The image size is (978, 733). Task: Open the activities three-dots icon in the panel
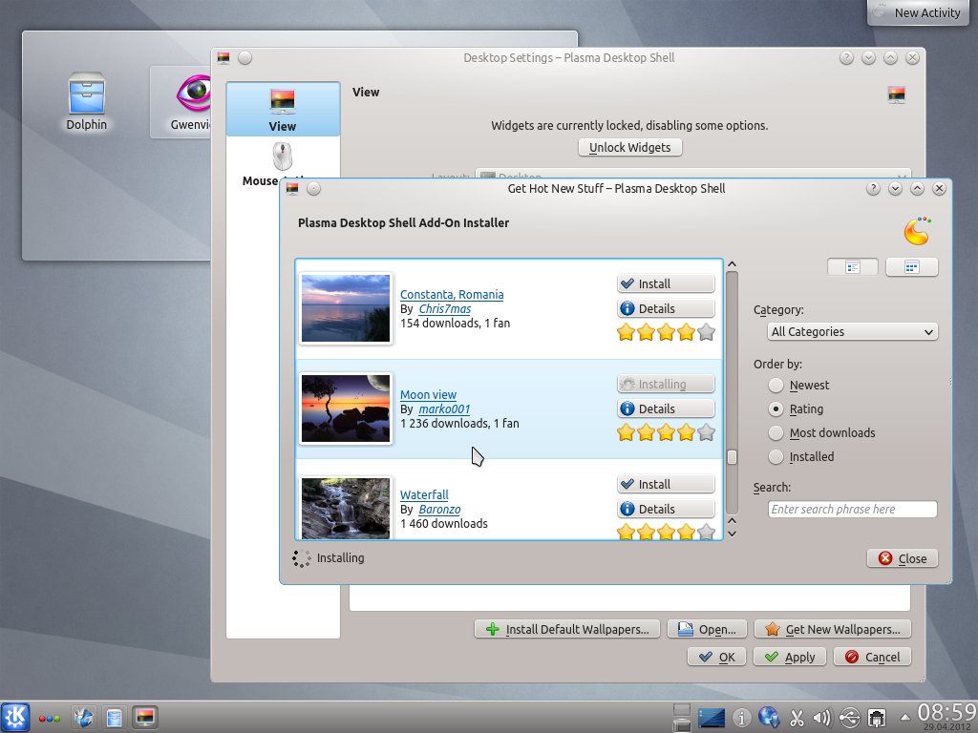coord(50,718)
